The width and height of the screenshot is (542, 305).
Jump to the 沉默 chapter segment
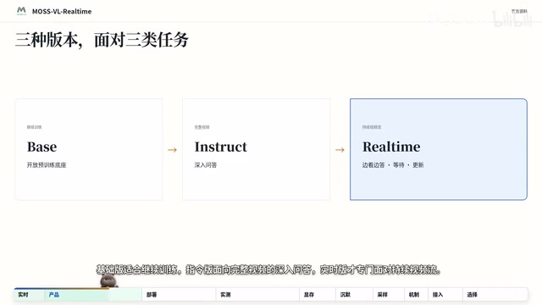(x=354, y=295)
